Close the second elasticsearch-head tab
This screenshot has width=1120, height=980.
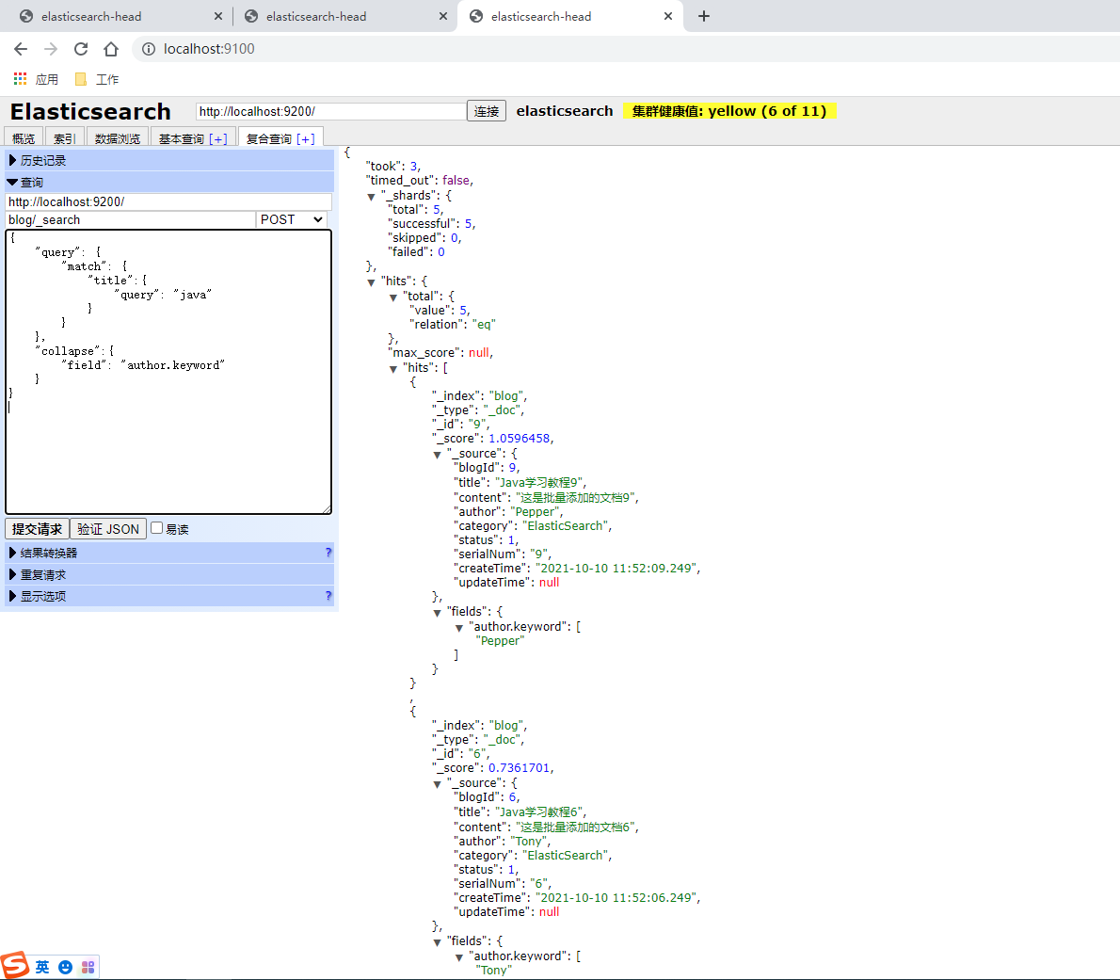click(x=443, y=16)
